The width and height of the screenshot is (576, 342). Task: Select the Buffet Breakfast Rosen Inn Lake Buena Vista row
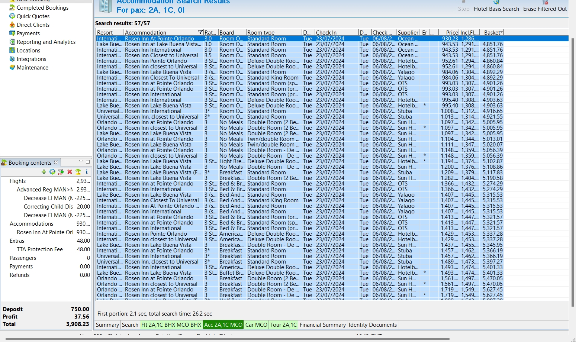click(x=300, y=273)
